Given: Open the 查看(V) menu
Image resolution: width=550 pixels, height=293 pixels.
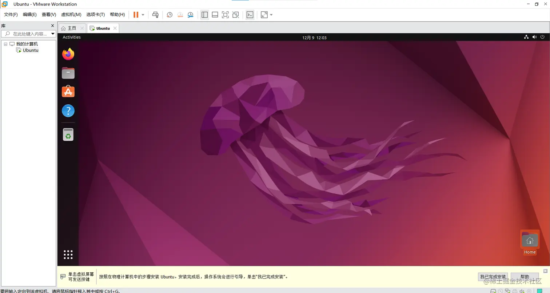Looking at the screenshot, I should [49, 15].
